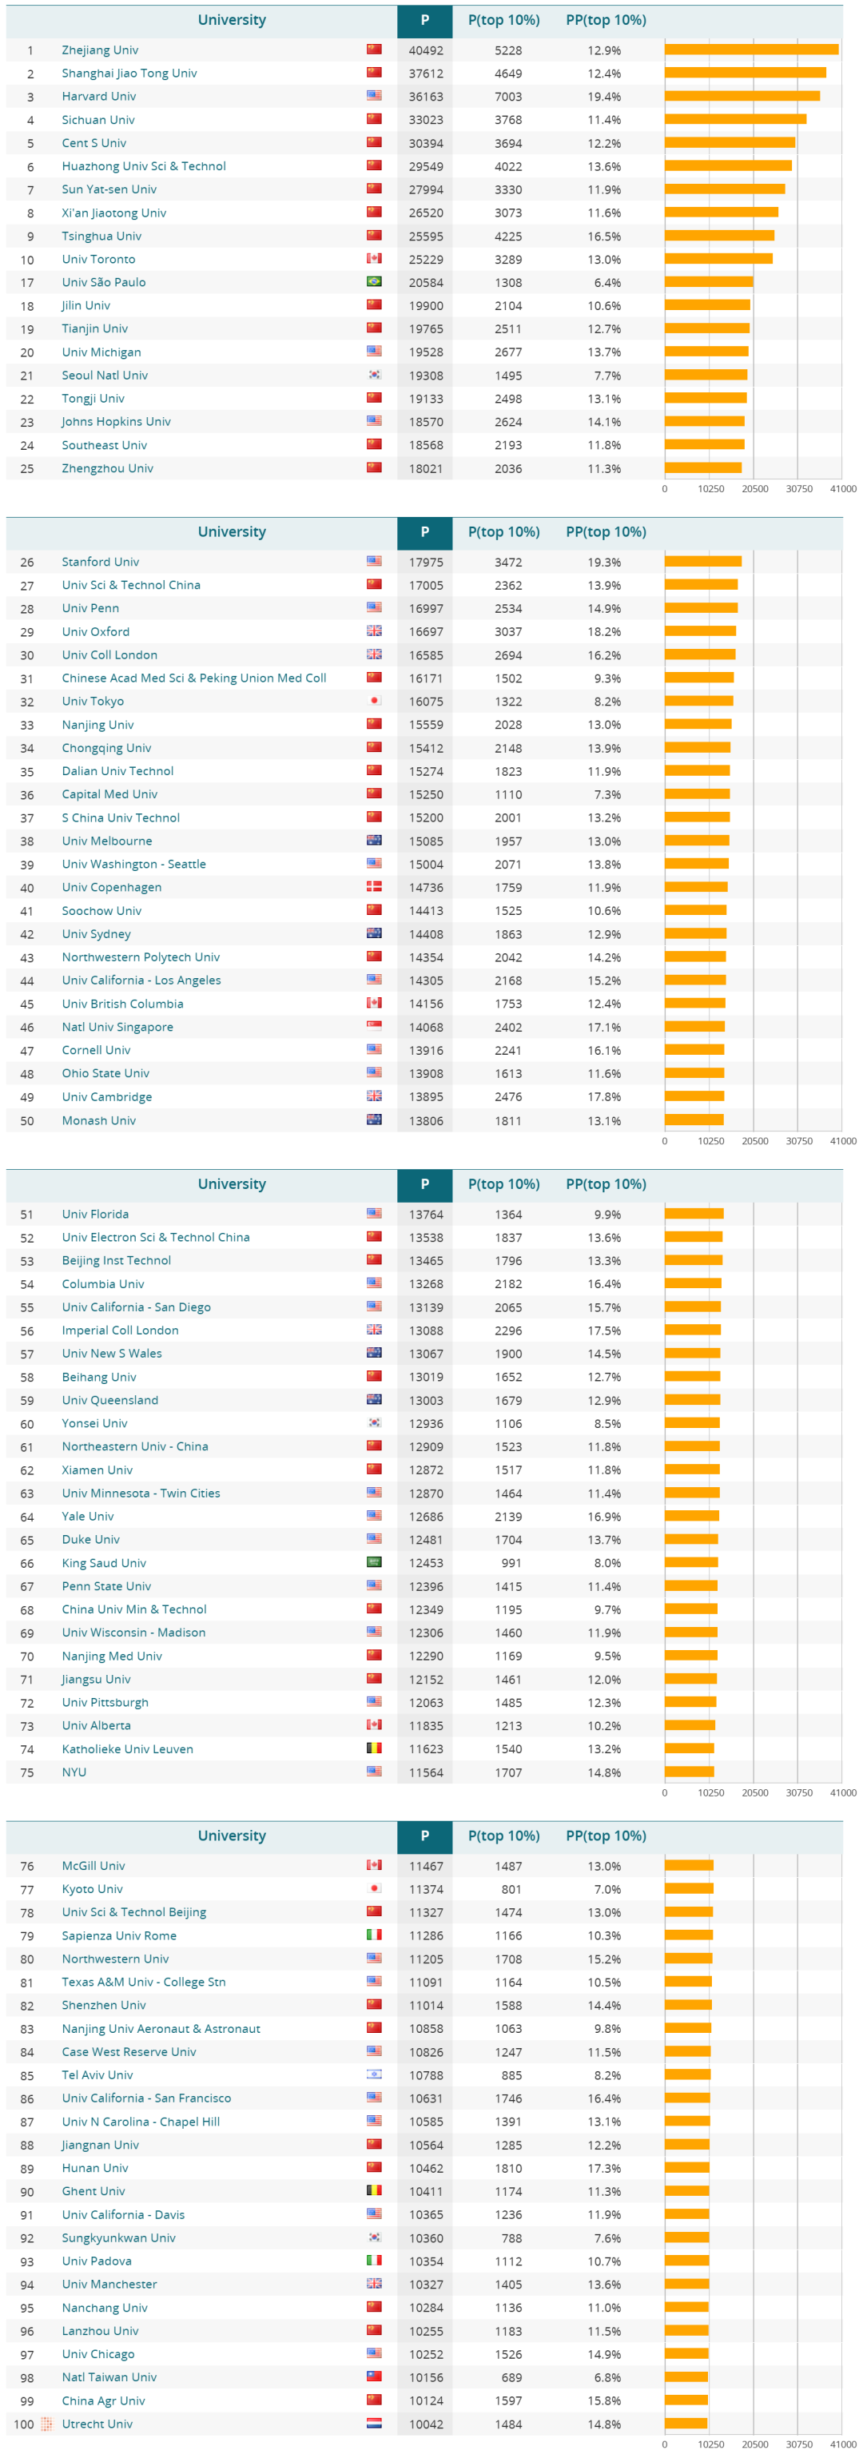Click the PP(top 10%) header above Stanford Univ row
Image resolution: width=863 pixels, height=2454 pixels.
pos(606,531)
